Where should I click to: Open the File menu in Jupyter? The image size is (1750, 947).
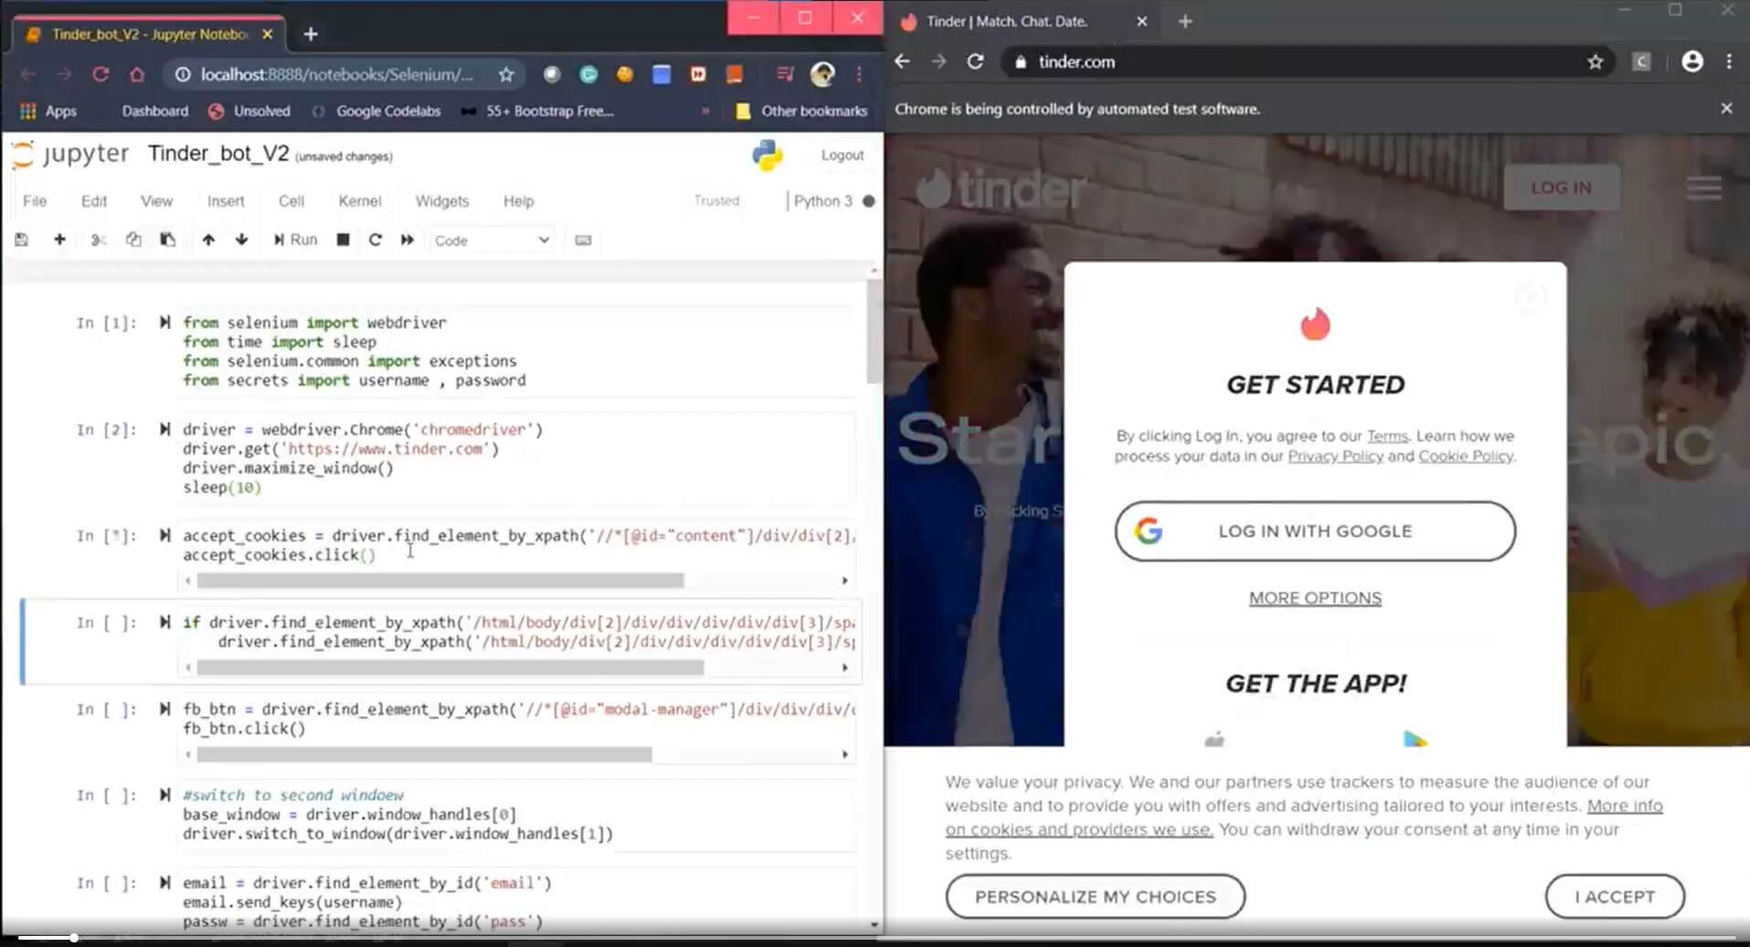coord(35,201)
